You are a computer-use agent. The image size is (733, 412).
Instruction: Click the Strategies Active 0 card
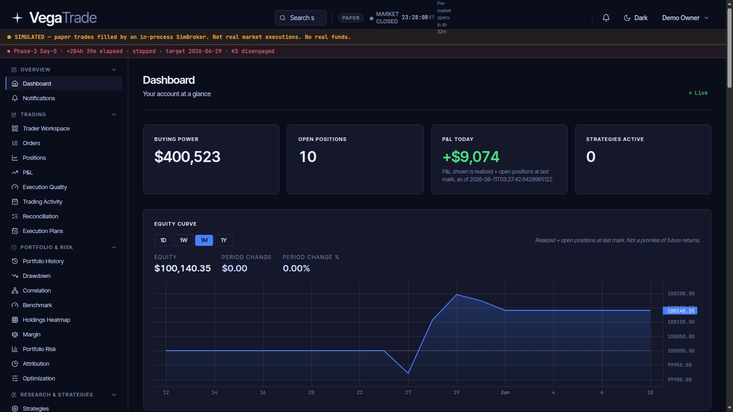click(643, 159)
